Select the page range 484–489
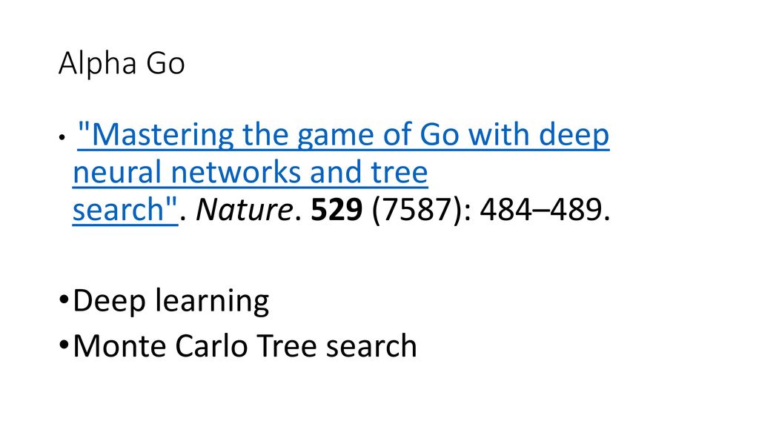Viewport: 759px width, 427px height. (x=540, y=210)
